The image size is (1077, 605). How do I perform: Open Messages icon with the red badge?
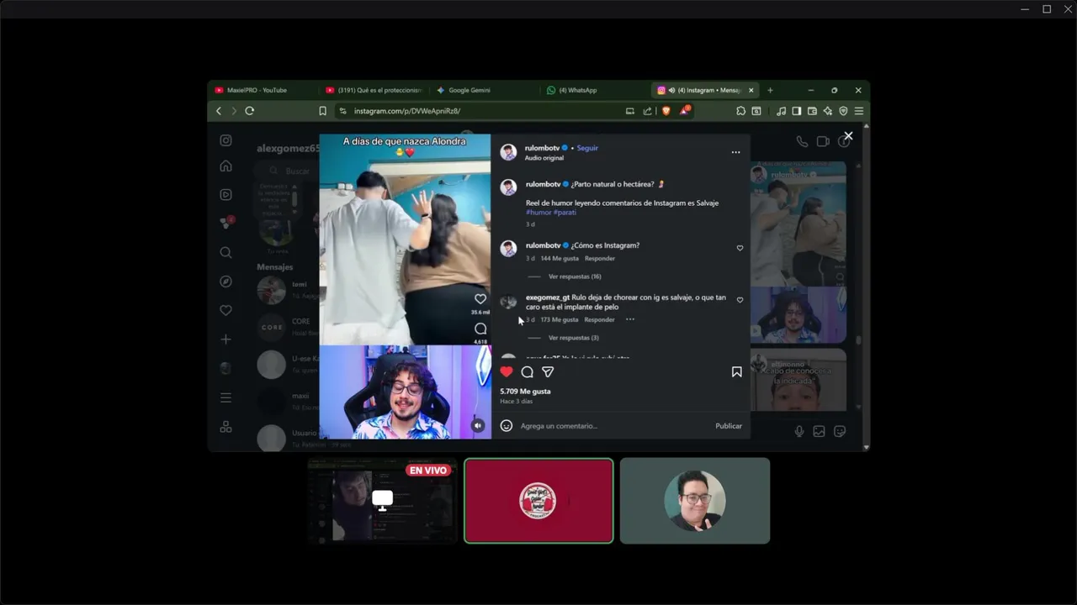pyautogui.click(x=225, y=223)
